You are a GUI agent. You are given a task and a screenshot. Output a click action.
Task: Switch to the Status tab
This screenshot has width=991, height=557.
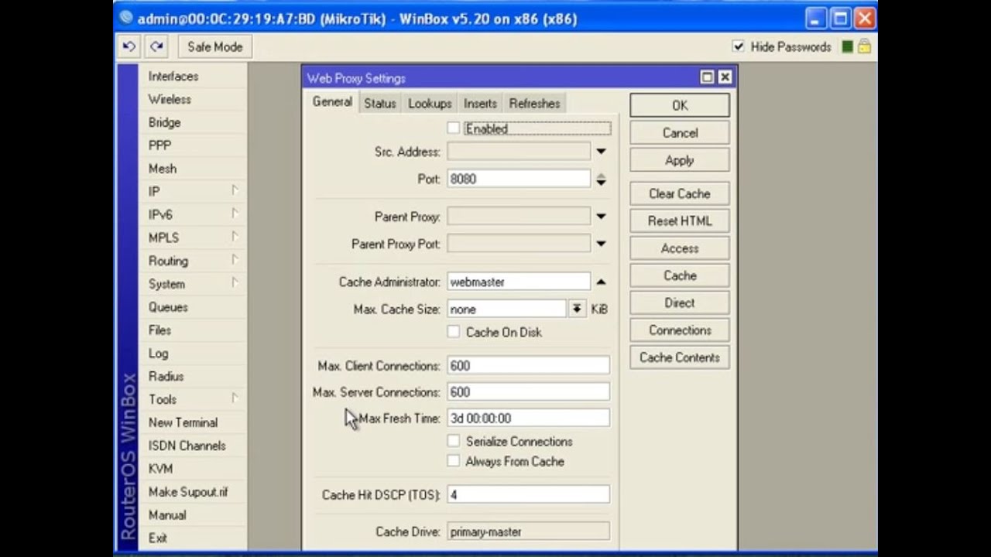(379, 103)
